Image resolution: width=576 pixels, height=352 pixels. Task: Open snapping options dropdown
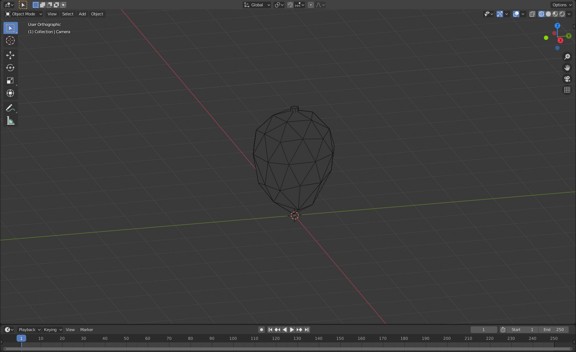[x=300, y=5]
